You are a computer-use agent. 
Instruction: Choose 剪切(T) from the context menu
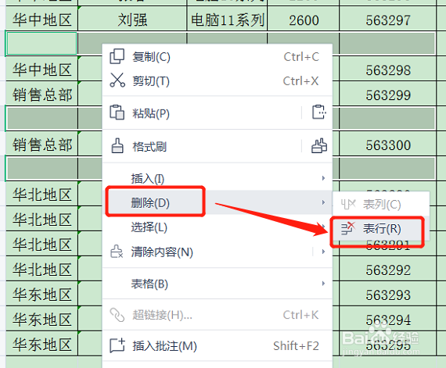(x=217, y=81)
